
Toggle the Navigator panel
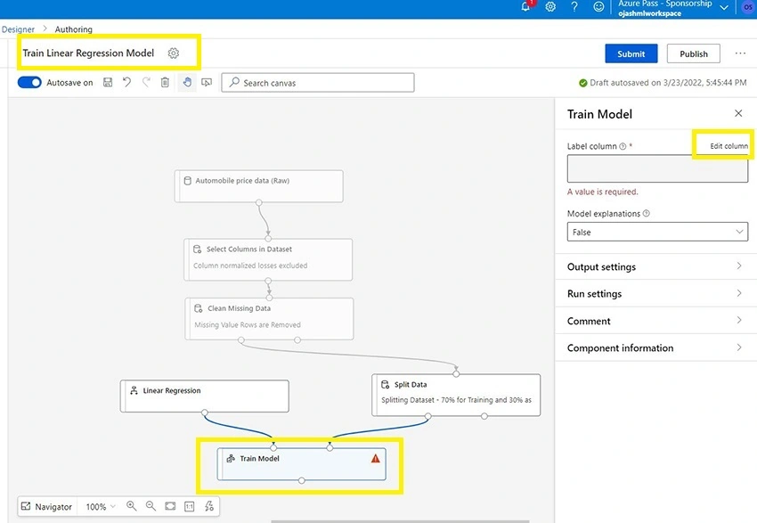(x=46, y=507)
